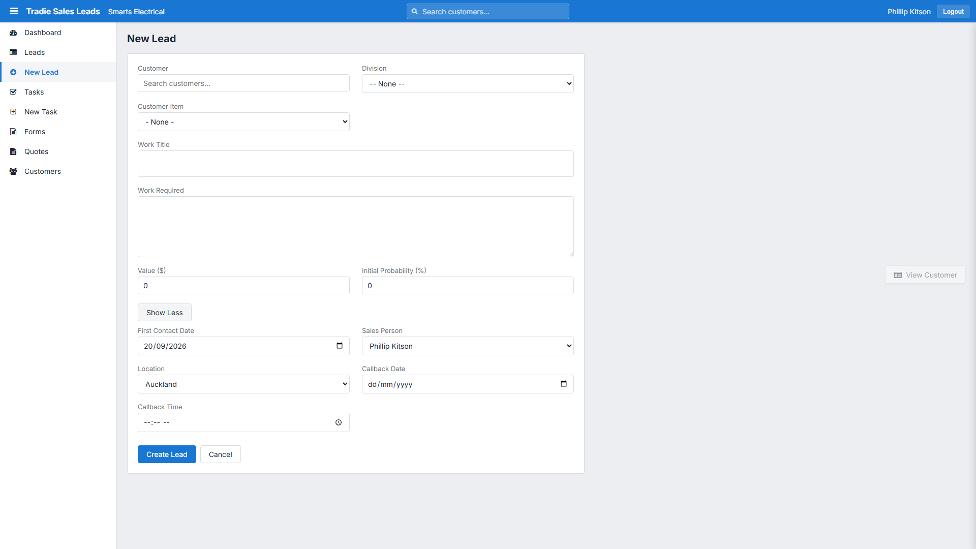This screenshot has height=549, width=976.
Task: Open New Task in the sidebar
Action: pos(58,112)
